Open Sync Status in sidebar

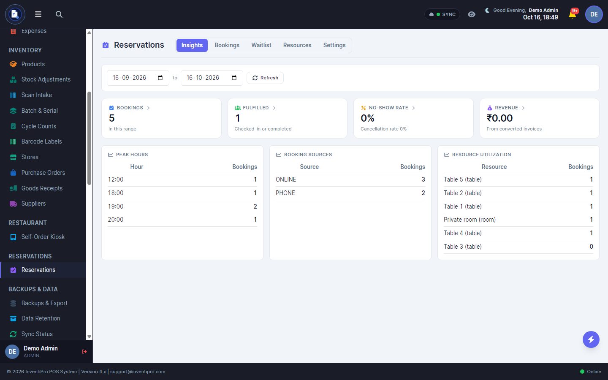(43, 334)
